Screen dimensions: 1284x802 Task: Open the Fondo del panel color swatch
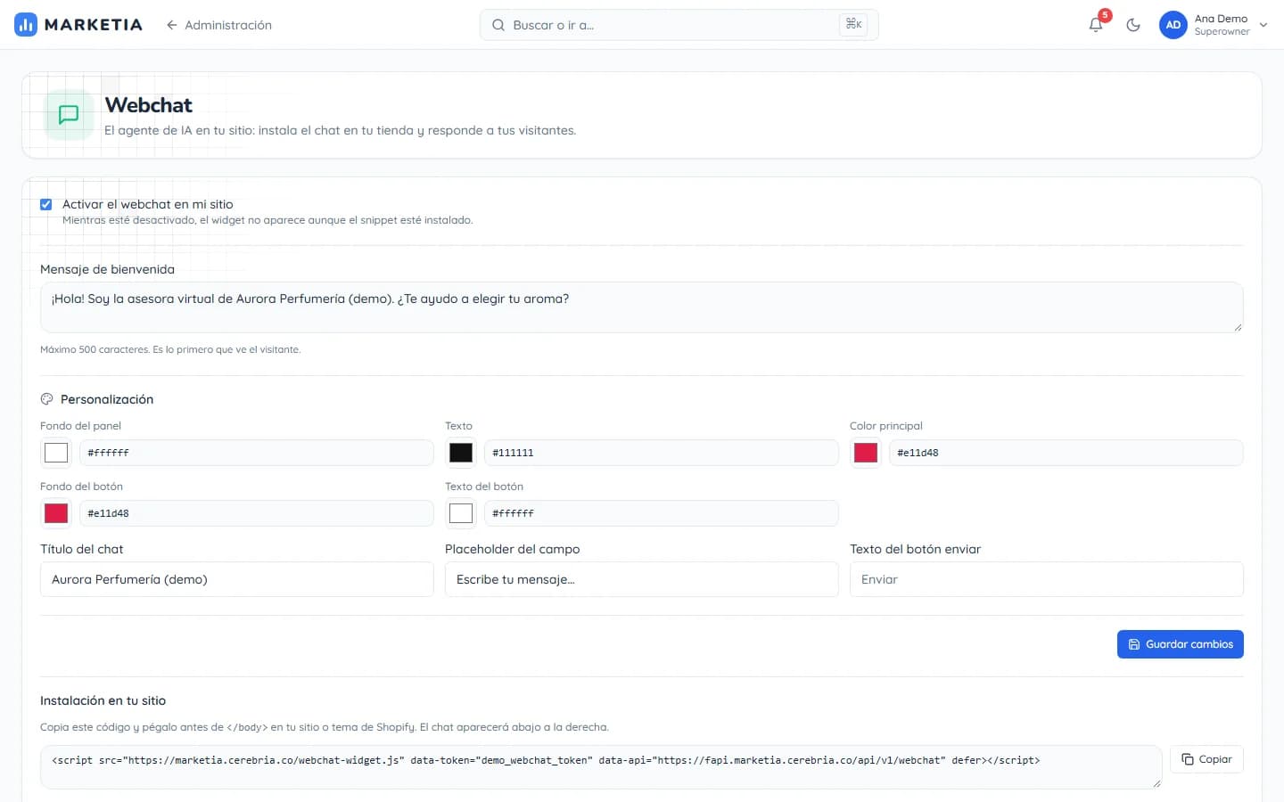pyautogui.click(x=56, y=453)
